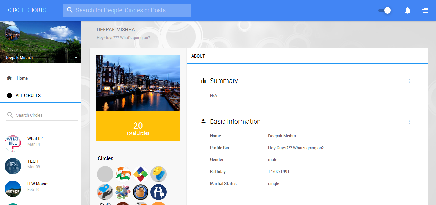The width and height of the screenshot is (436, 205).
Task: Click the status line under DEEPAK MISHRA header
Action: click(123, 38)
